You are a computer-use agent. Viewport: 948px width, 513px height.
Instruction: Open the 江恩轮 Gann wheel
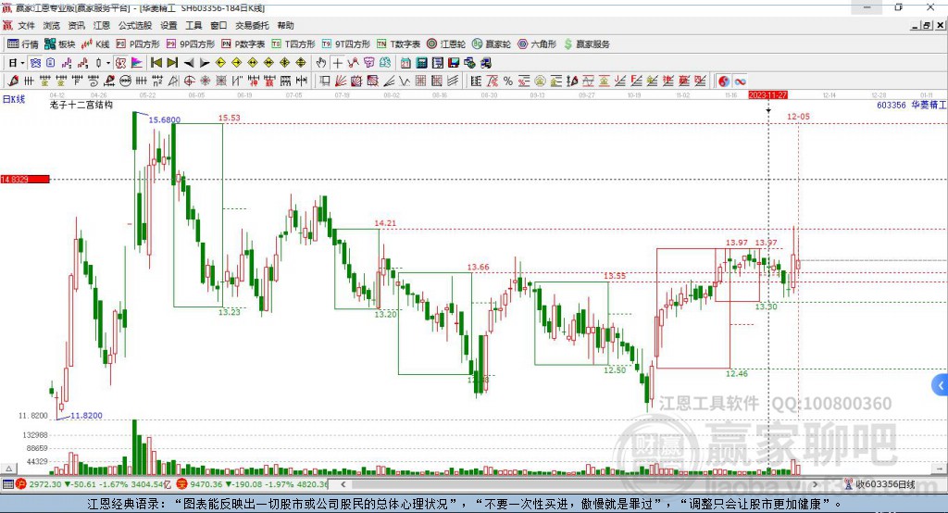[x=446, y=44]
